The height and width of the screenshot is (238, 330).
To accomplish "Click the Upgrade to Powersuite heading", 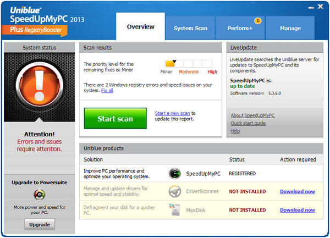I will [x=40, y=182].
